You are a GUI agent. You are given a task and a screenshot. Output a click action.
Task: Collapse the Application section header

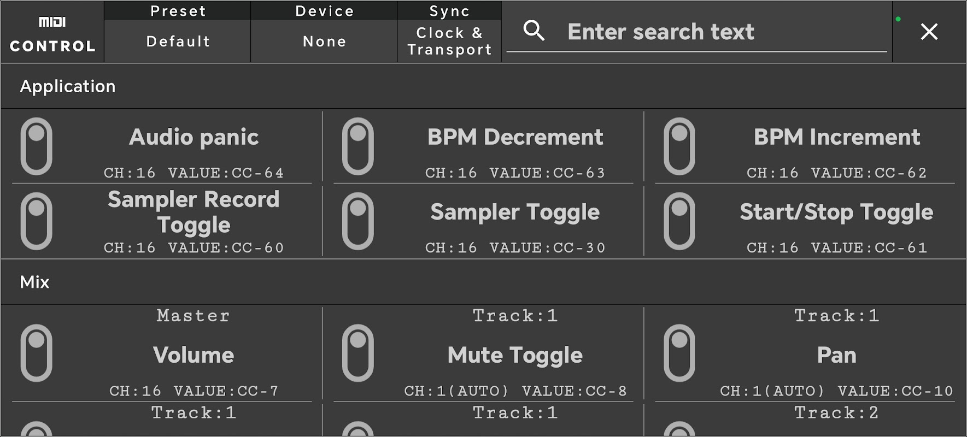tap(68, 86)
